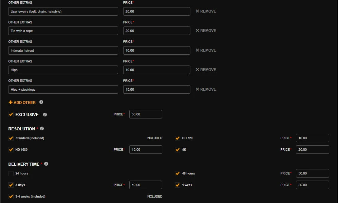Uncheck the 48 hours delivery checkbox
Image resolution: width=338 pixels, height=203 pixels.
tap(177, 173)
